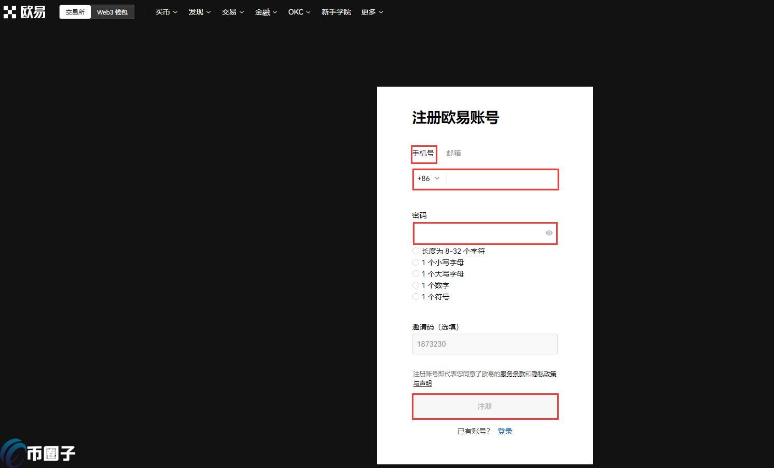Expand the 金融 navigation menu
The height and width of the screenshot is (468, 774).
[x=266, y=12]
